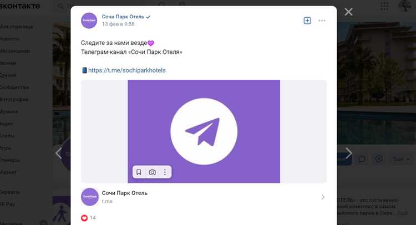The height and width of the screenshot is (225, 416).
Task: Open Сообщества in the left sidebar
Action: tap(14, 88)
